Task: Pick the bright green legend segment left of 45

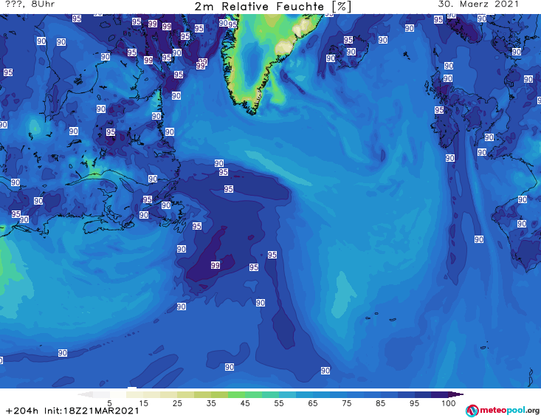Action: pos(236,394)
